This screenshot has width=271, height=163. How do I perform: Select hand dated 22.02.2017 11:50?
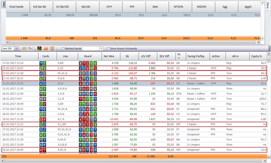click(x=134, y=89)
